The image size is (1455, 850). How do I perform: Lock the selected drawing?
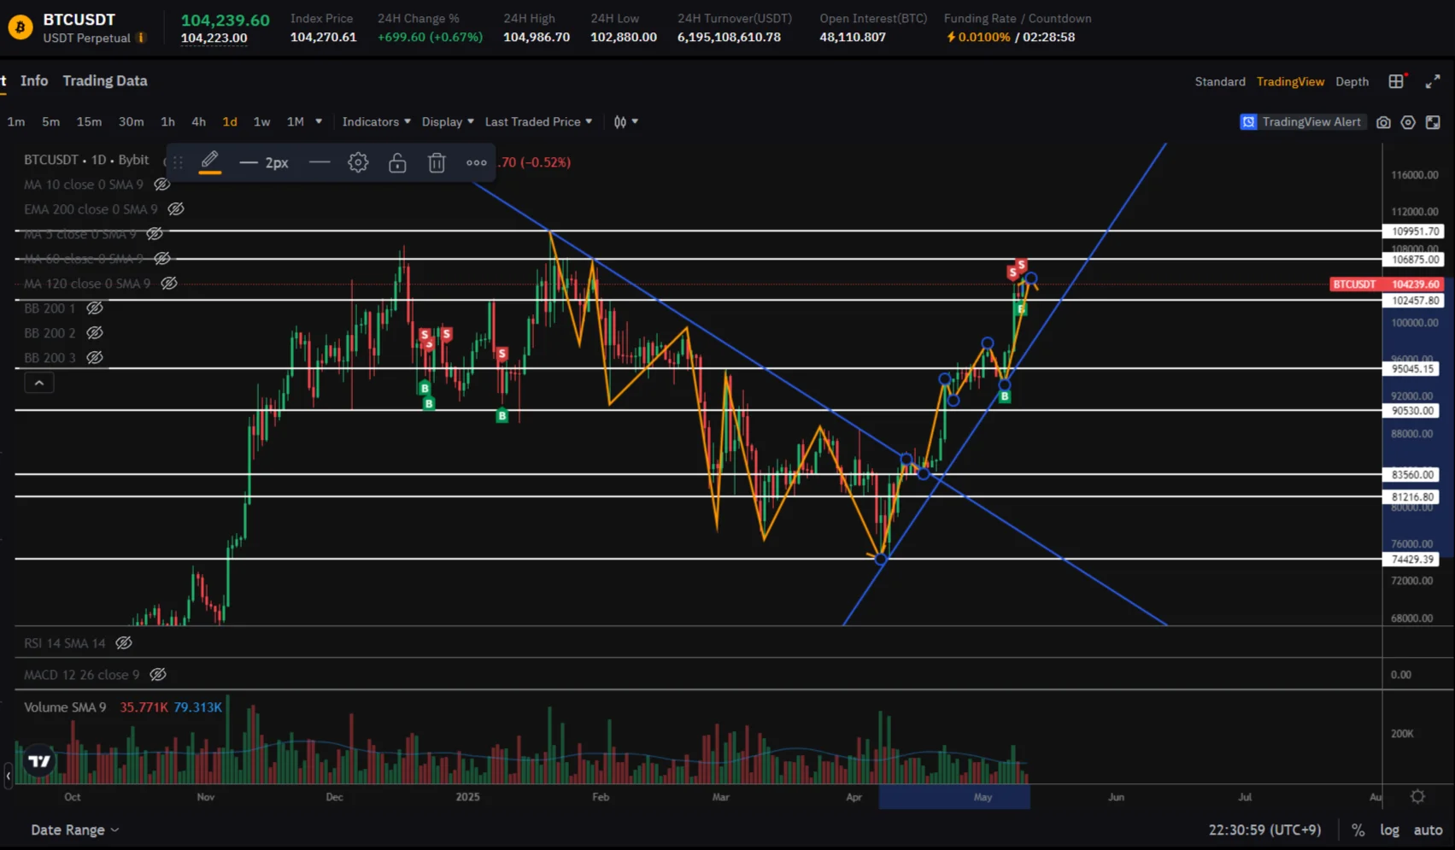click(x=397, y=162)
